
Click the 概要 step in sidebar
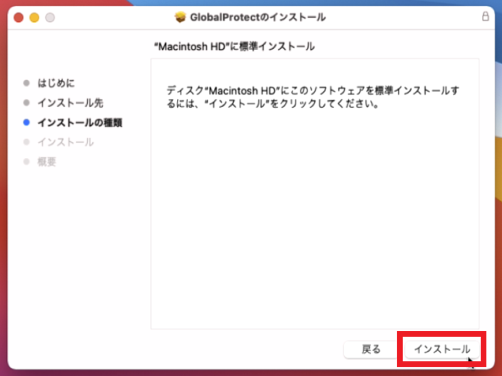point(46,162)
